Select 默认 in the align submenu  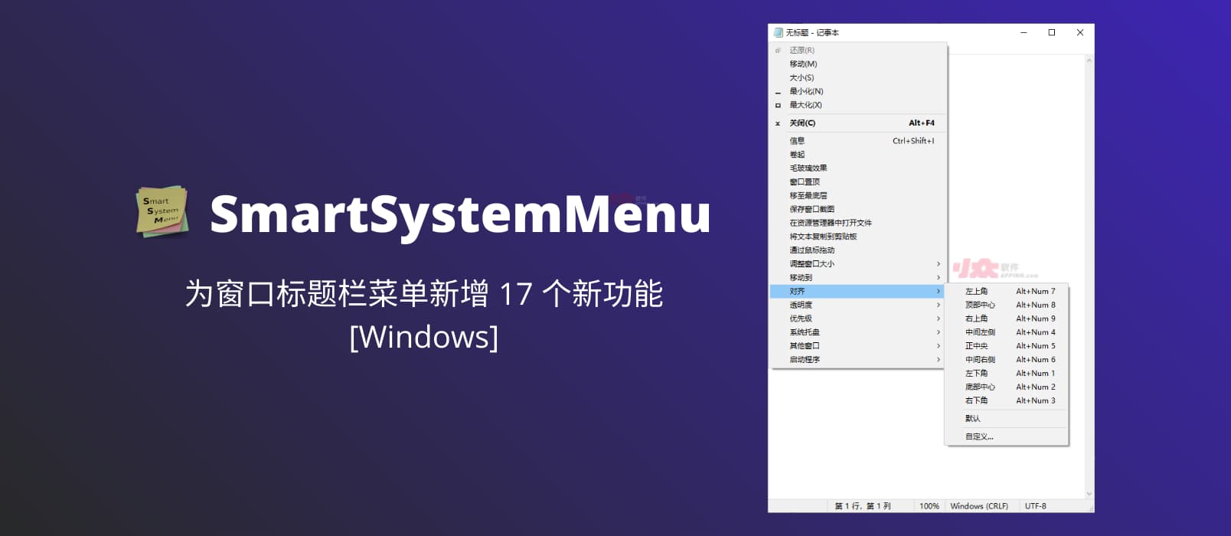pyautogui.click(x=1007, y=419)
